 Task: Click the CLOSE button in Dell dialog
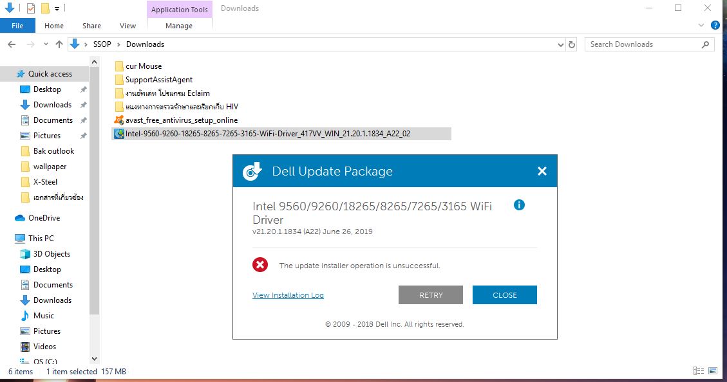pyautogui.click(x=504, y=295)
